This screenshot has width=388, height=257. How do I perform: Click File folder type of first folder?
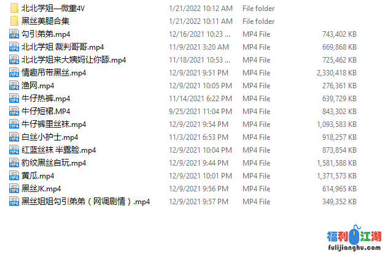(x=258, y=9)
